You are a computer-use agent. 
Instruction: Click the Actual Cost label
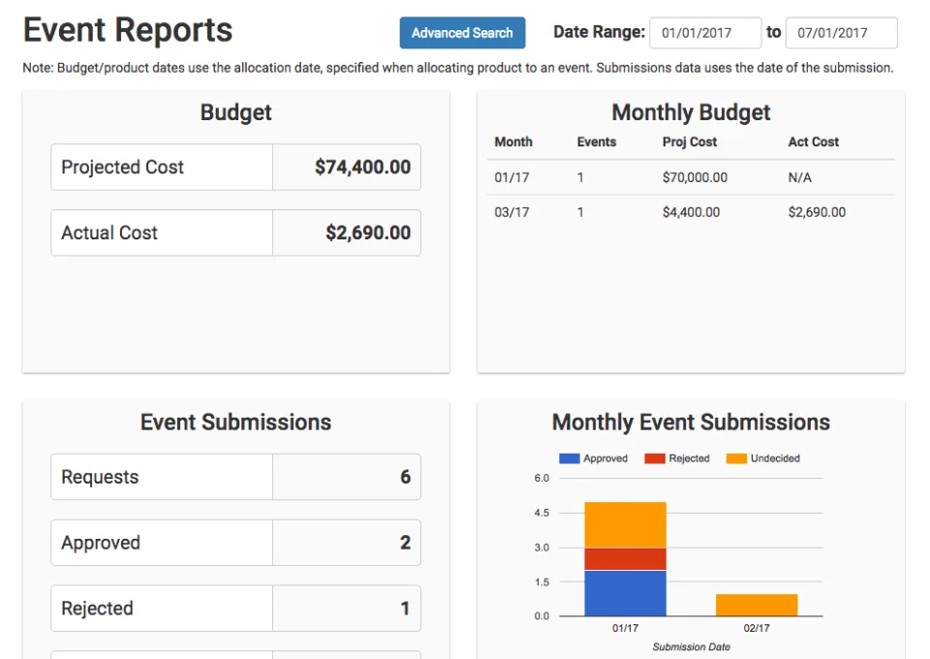tap(109, 233)
